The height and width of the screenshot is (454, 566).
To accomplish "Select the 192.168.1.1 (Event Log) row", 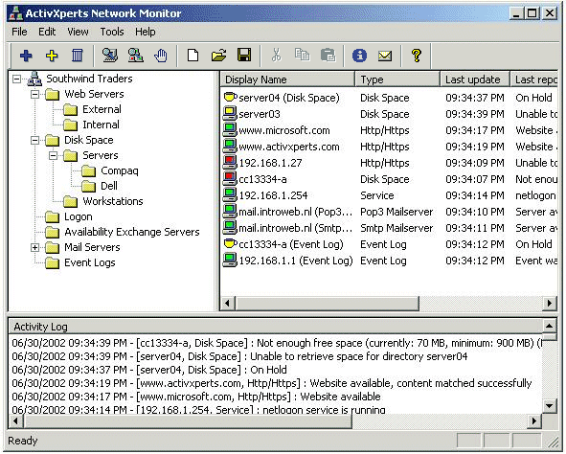I will click(389, 261).
